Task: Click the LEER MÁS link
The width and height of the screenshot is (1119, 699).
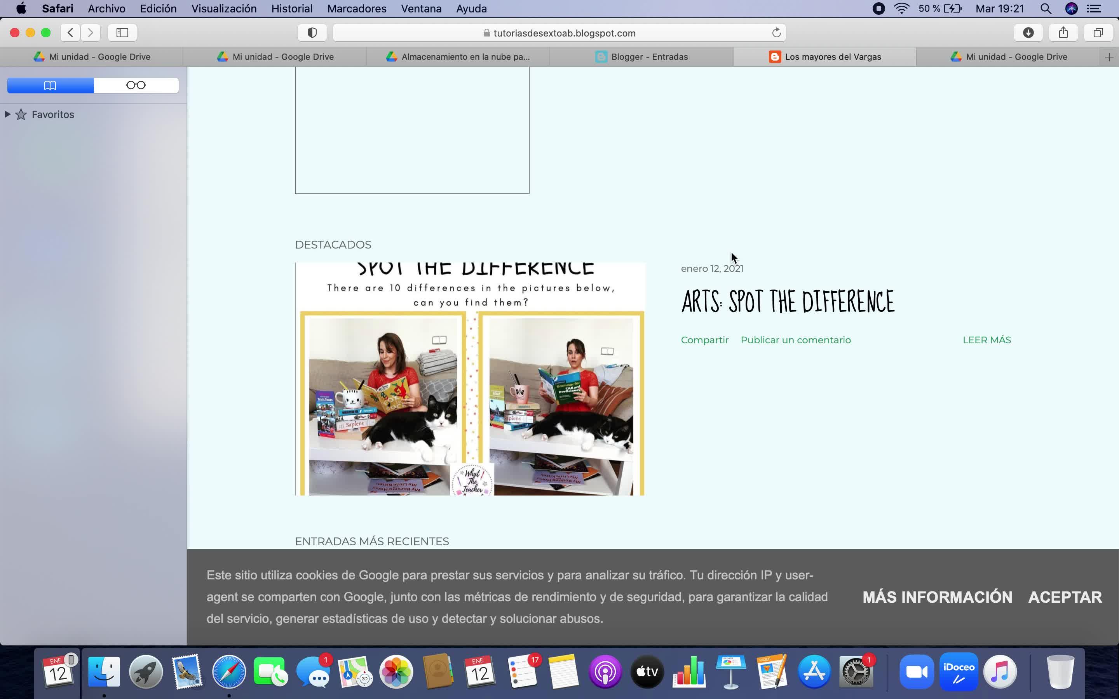Action: (986, 340)
